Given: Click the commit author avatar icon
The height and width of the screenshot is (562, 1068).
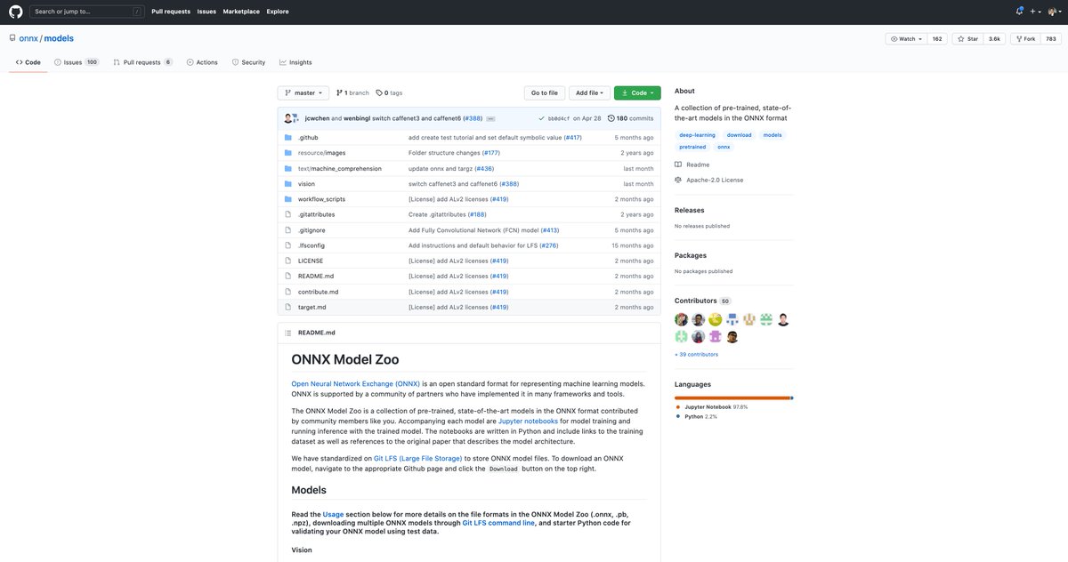Looking at the screenshot, I should [x=289, y=118].
